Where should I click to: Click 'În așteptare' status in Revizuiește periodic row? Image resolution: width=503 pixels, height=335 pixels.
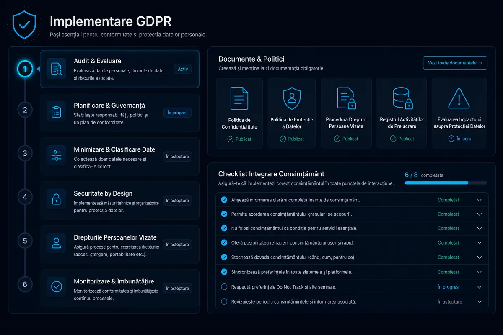coord(450,301)
